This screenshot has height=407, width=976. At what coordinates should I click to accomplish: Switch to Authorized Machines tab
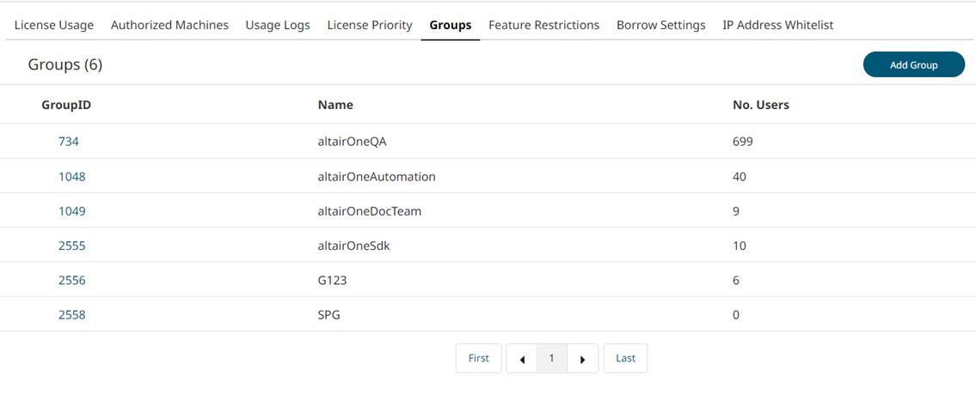169,25
